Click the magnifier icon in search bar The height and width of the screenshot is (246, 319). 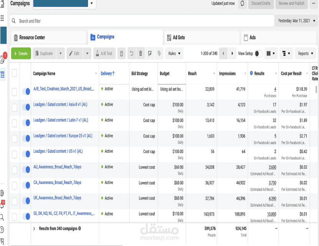[x=13, y=21]
